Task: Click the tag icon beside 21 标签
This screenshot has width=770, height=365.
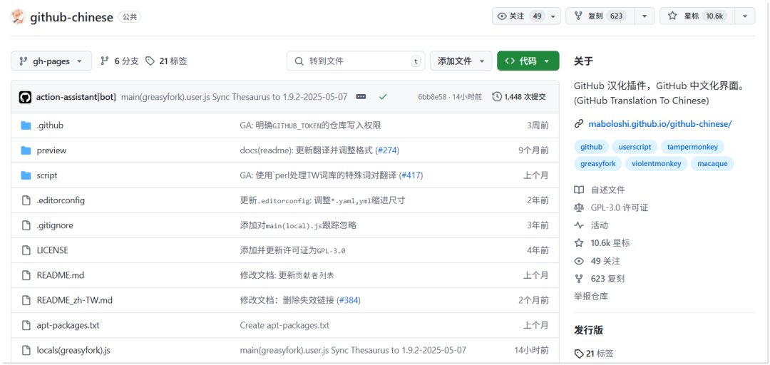Action: tap(150, 61)
